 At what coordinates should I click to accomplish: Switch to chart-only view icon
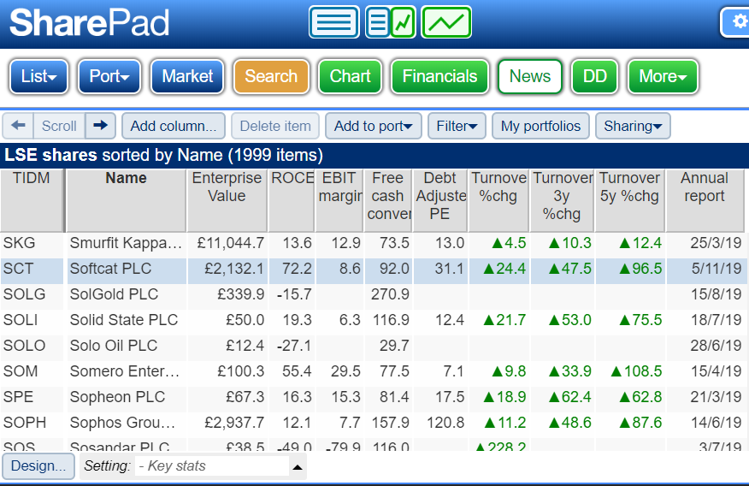pyautogui.click(x=446, y=22)
